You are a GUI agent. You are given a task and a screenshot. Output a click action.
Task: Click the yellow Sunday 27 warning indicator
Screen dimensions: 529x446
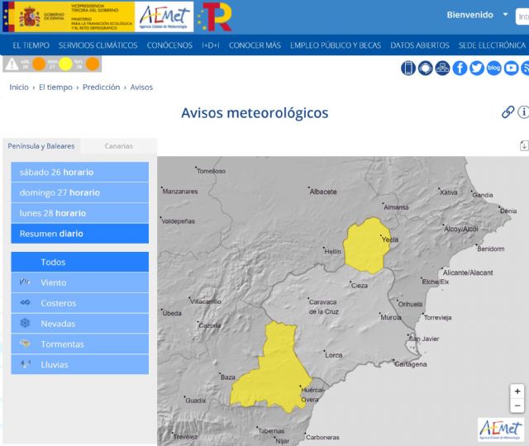pyautogui.click(x=65, y=64)
